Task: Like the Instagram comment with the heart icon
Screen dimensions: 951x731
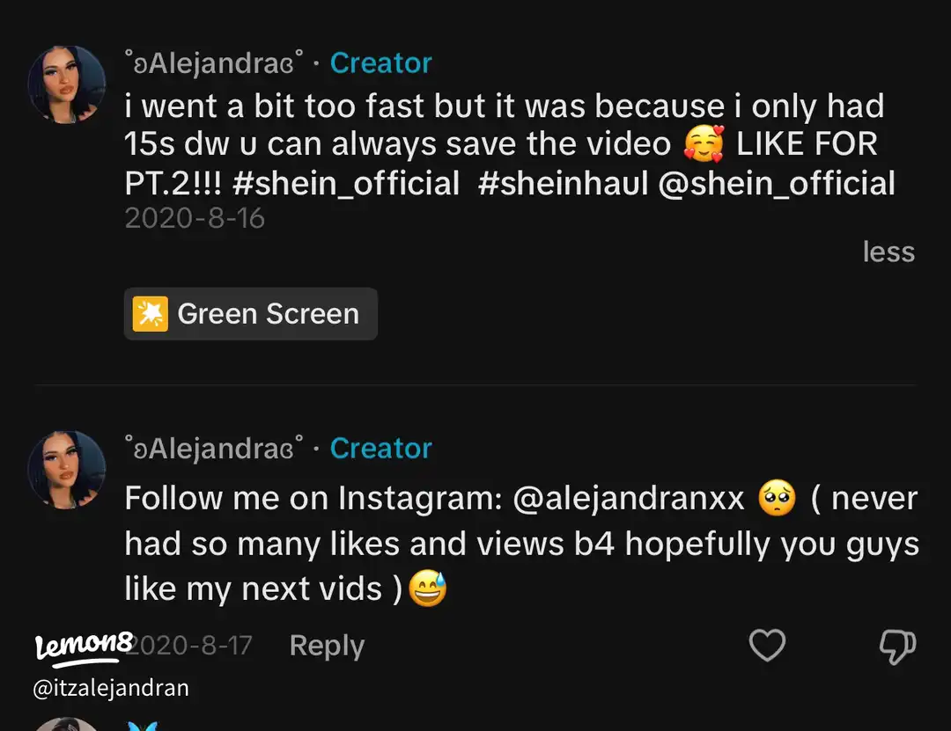Action: [766, 647]
